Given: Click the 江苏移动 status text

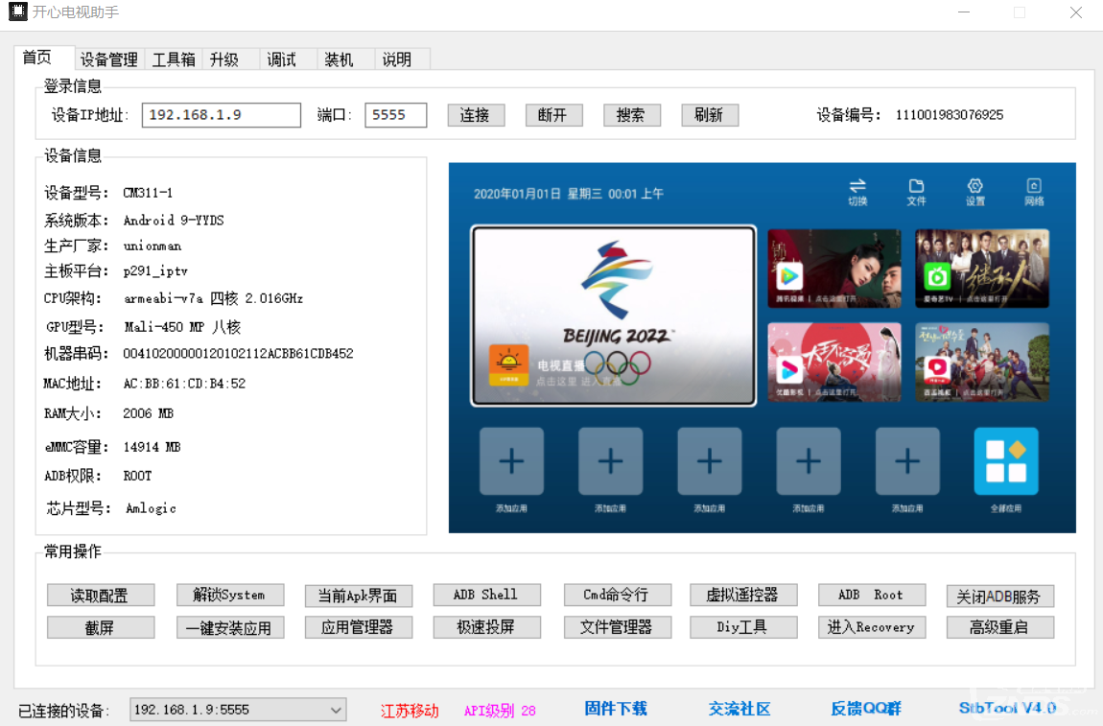Looking at the screenshot, I should 410,711.
